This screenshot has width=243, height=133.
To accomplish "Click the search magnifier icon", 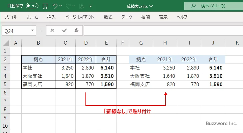I will coord(193,6).
